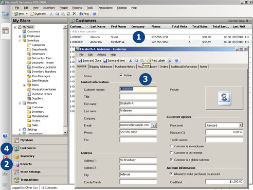Expand the Settings tree node

[x=20, y=130]
